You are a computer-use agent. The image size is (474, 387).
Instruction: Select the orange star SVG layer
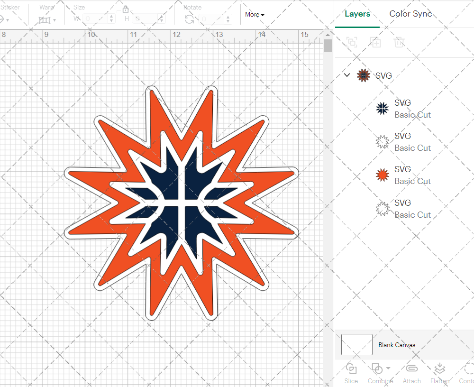(403, 175)
